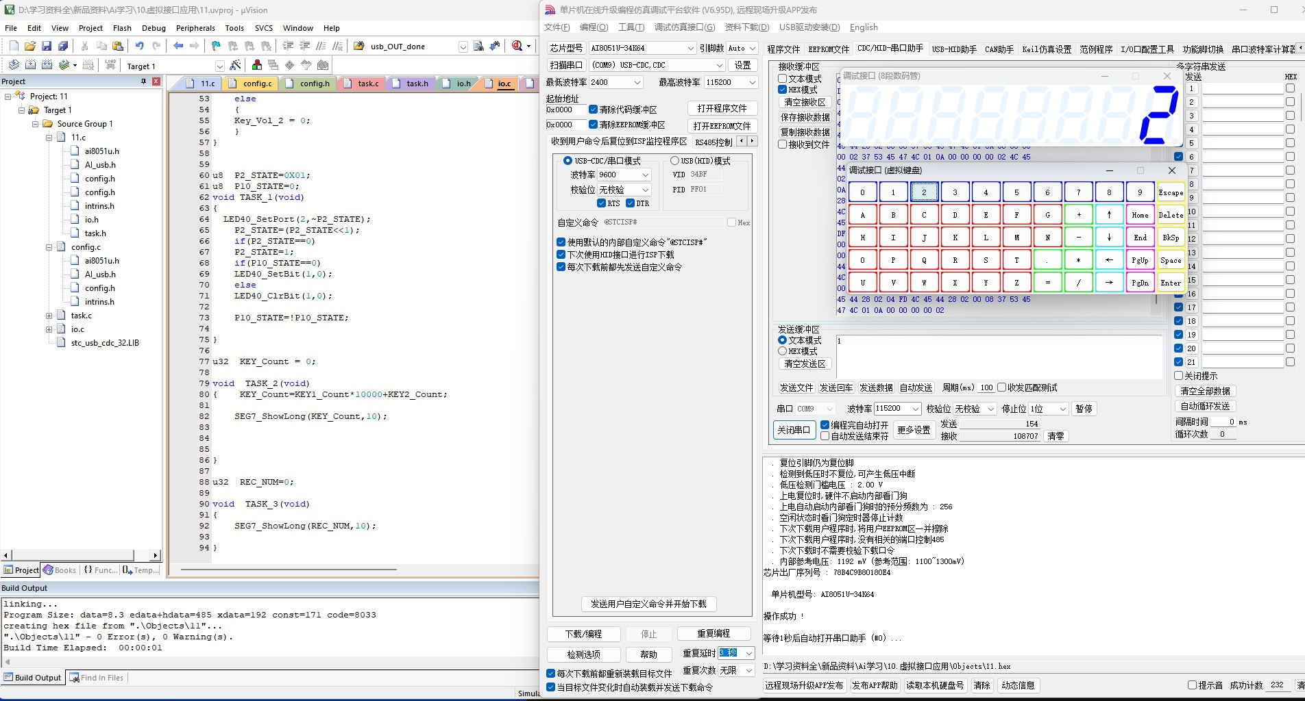The height and width of the screenshot is (701, 1305).
Task: Click Enter key on virtual keyboard
Action: [1171, 282]
